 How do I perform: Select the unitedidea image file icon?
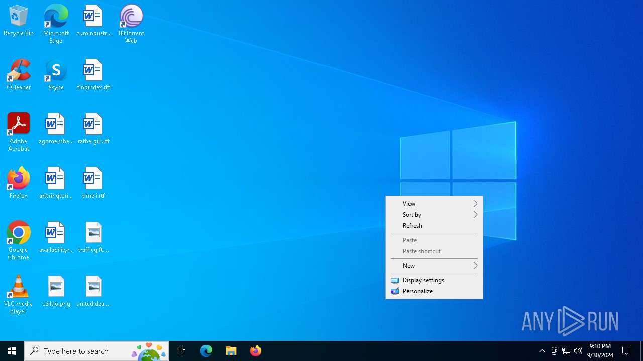(93, 291)
